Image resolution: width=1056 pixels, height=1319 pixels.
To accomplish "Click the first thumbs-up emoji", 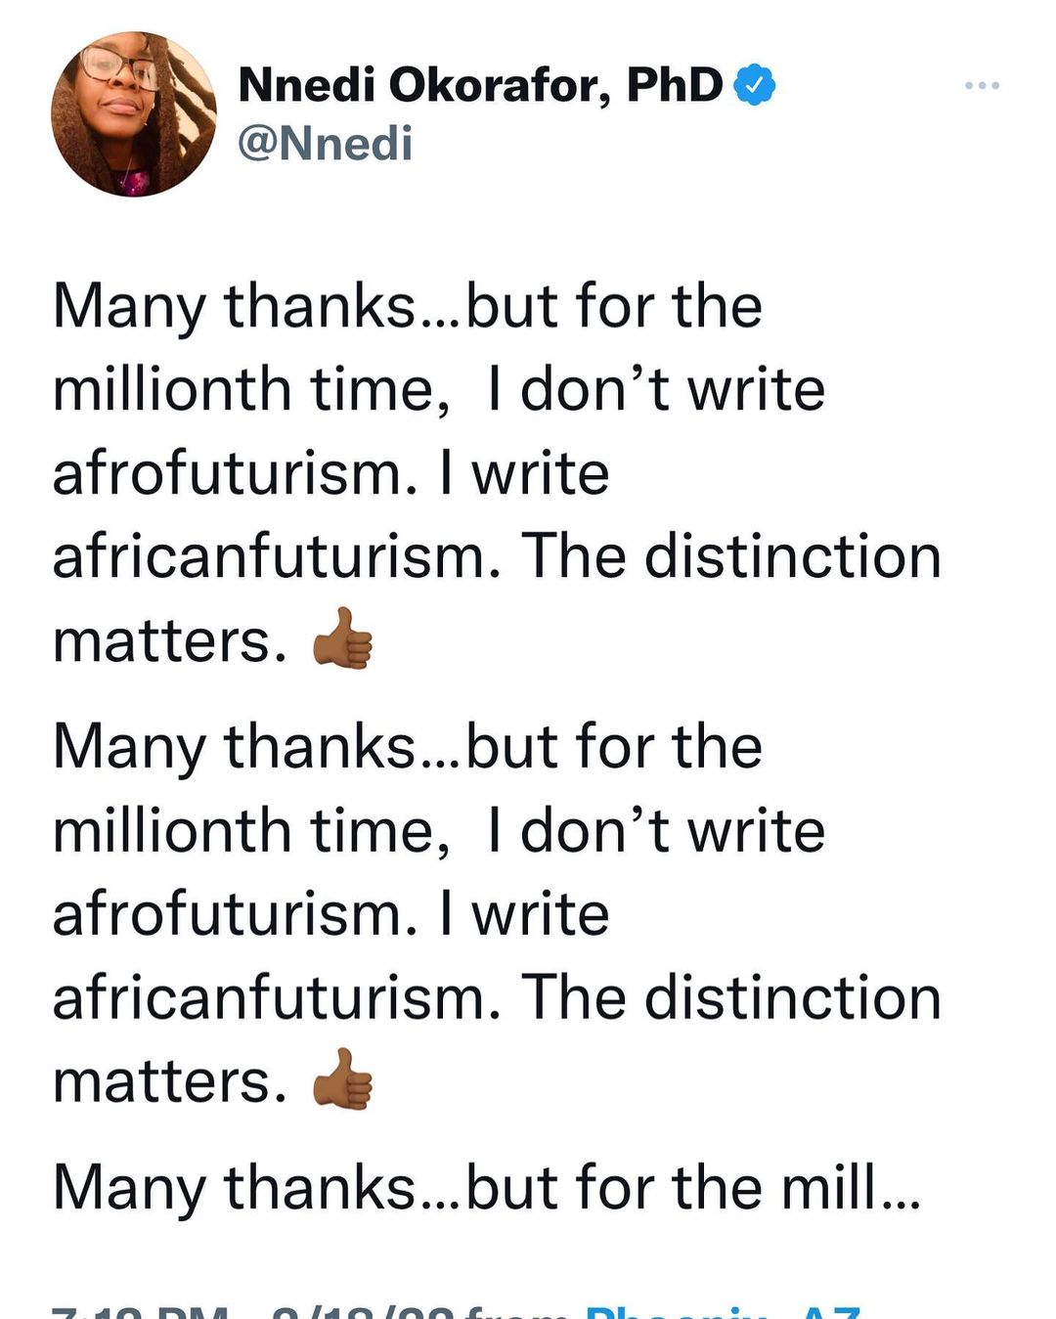I will click(x=343, y=639).
